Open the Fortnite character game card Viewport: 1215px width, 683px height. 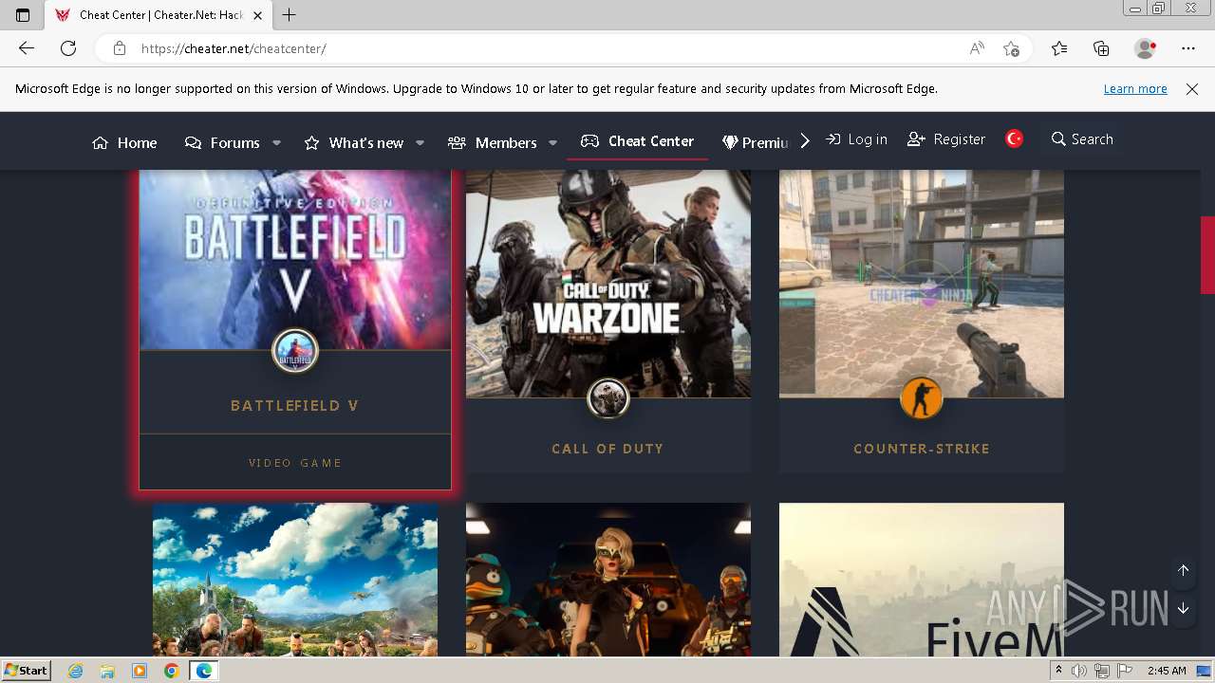tap(608, 580)
